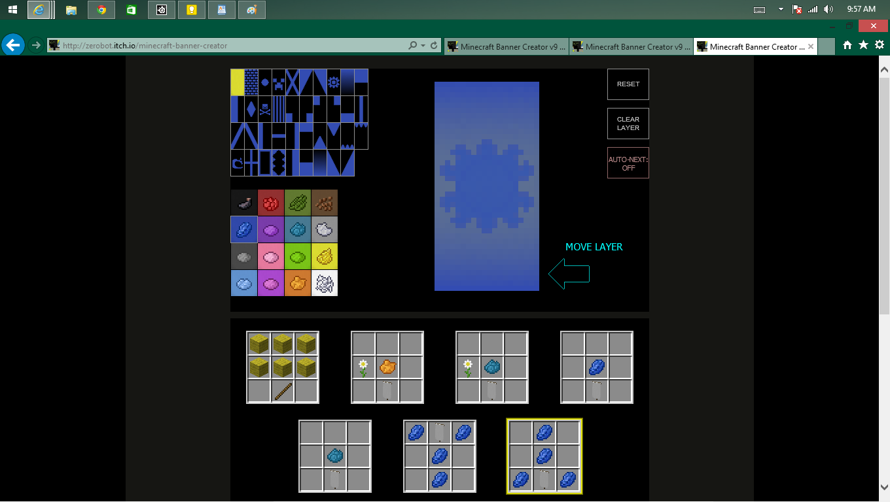890x502 pixels.
Task: Select the daisy and orange dye layer
Action: tap(387, 367)
